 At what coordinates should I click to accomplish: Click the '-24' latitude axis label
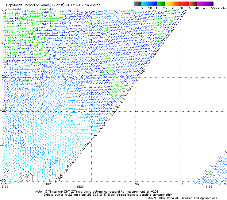click(3, 77)
